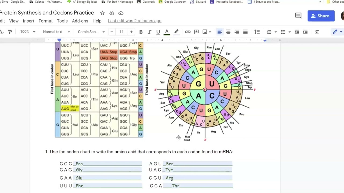
Task: Open the Format menu
Action: pyautogui.click(x=45, y=21)
